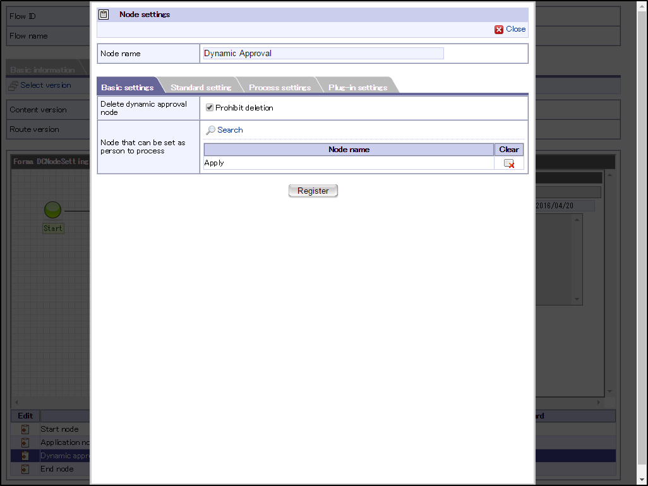The height and width of the screenshot is (486, 648).
Task: Click the Clear icon in the Apply row
Action: (508, 163)
